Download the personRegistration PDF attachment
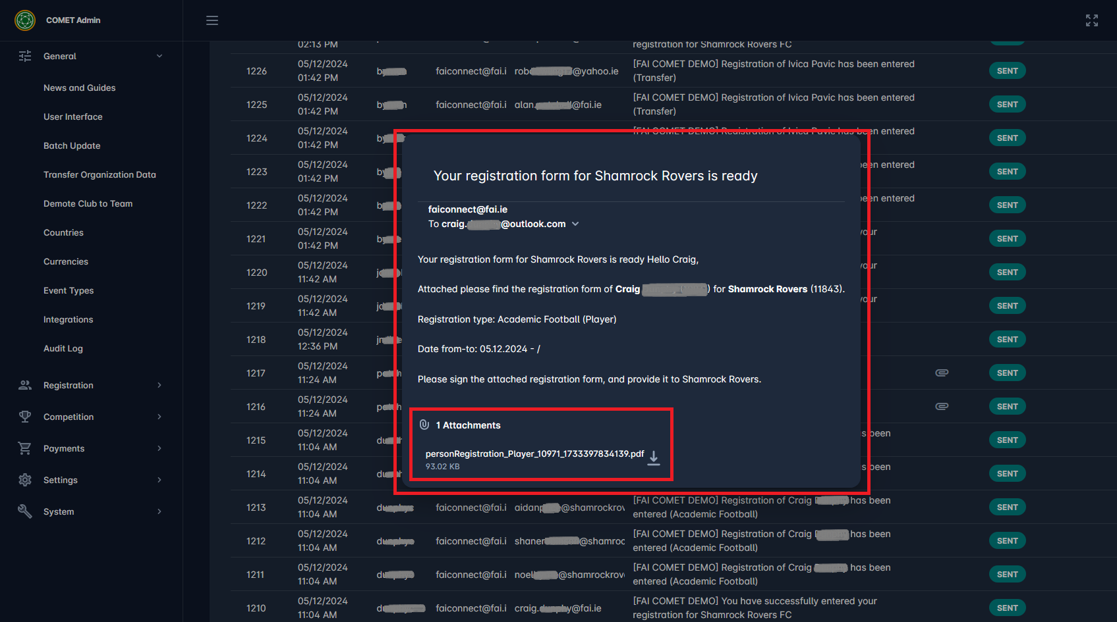 pos(653,458)
